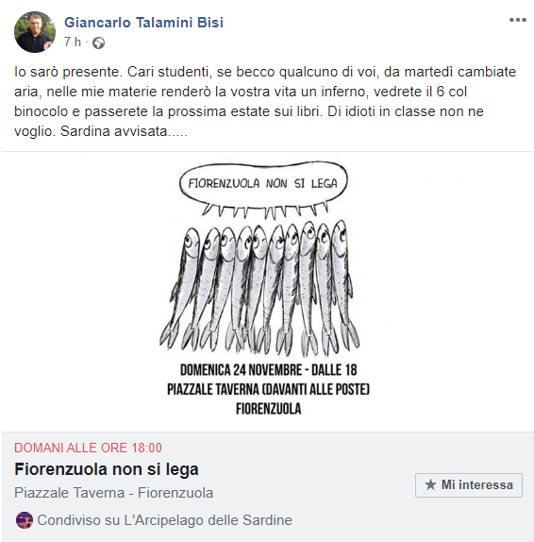This screenshot has height=542, width=534.
Task: Click the 7 h post timestamp
Action: pyautogui.click(x=73, y=42)
